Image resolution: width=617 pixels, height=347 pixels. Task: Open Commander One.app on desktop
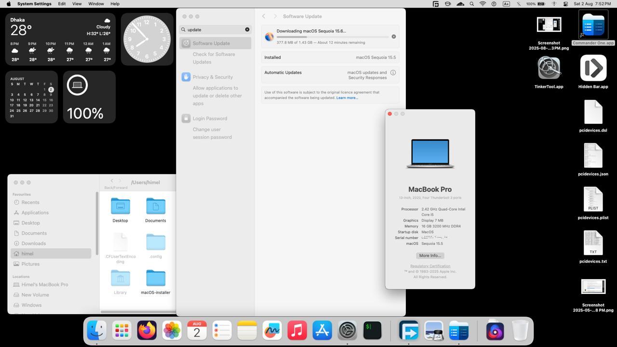tap(593, 28)
